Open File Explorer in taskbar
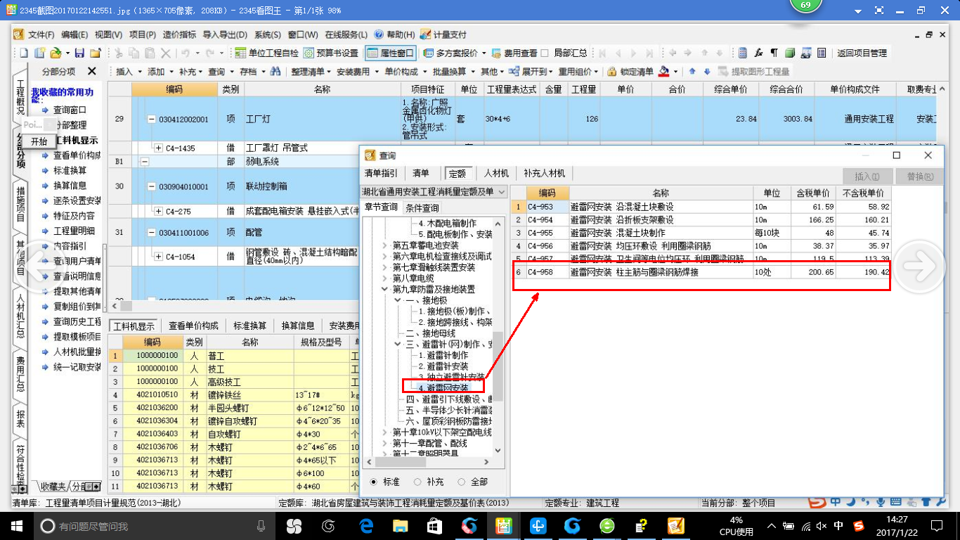This screenshot has width=960, height=540. pos(400,525)
